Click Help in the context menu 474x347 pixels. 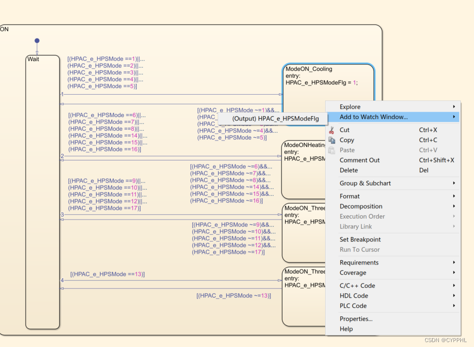(x=392, y=329)
